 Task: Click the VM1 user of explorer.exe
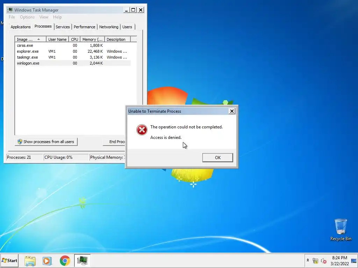[52, 51]
